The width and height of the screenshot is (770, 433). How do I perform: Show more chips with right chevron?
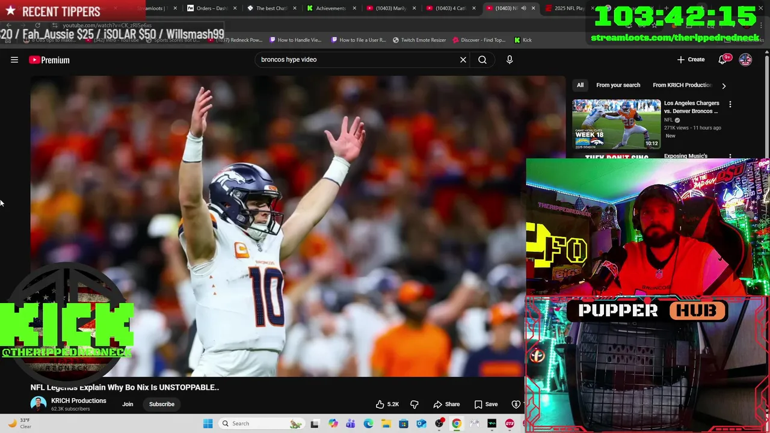724,86
